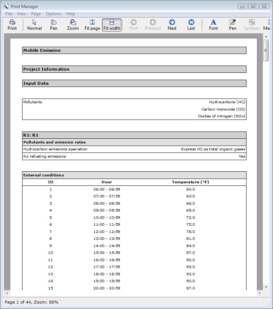273x309 pixels.
Task: Switch to Fit page view
Action: click(92, 25)
